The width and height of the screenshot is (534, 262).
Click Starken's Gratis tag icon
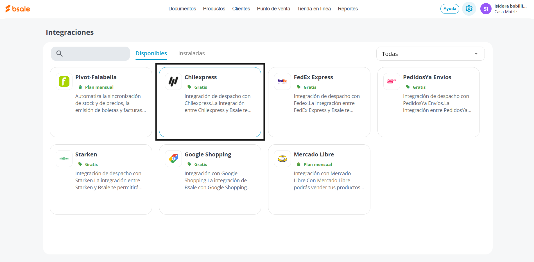point(80,164)
